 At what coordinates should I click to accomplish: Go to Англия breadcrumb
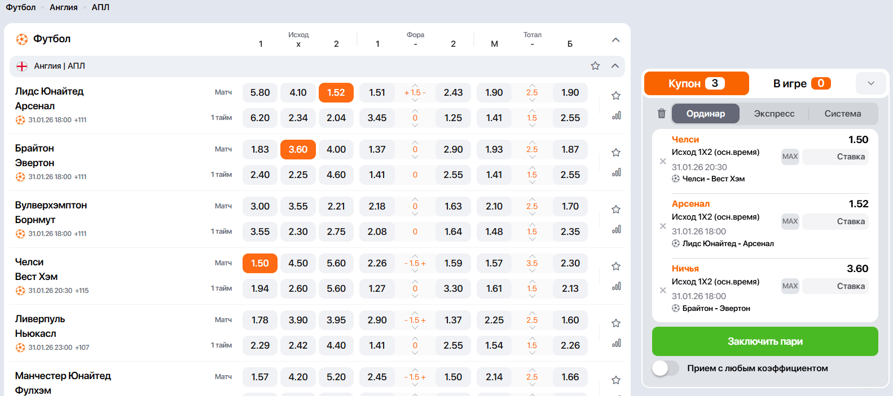click(x=64, y=7)
